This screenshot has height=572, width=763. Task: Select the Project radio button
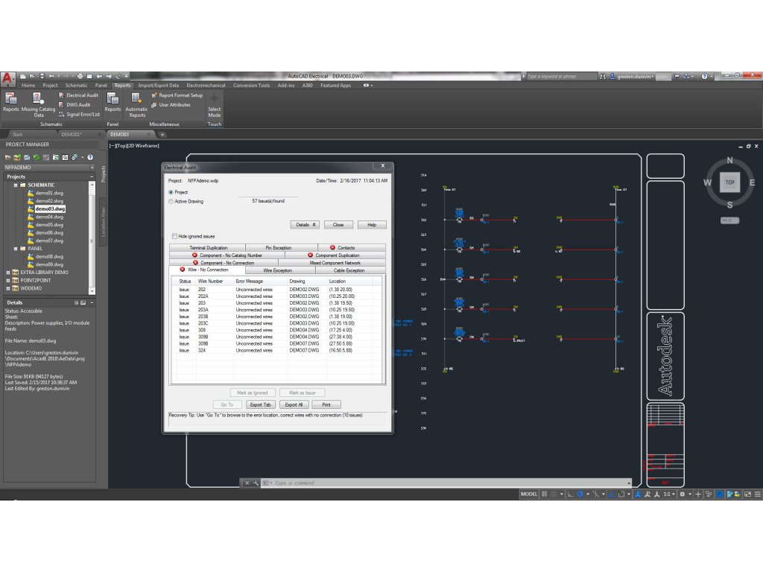click(171, 193)
